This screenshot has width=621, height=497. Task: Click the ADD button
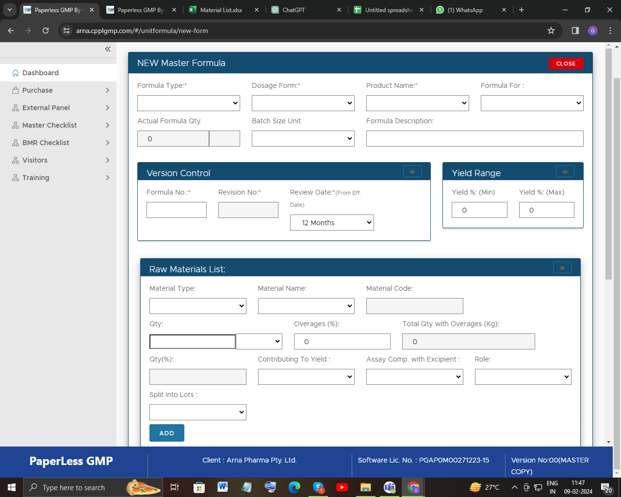tap(167, 433)
